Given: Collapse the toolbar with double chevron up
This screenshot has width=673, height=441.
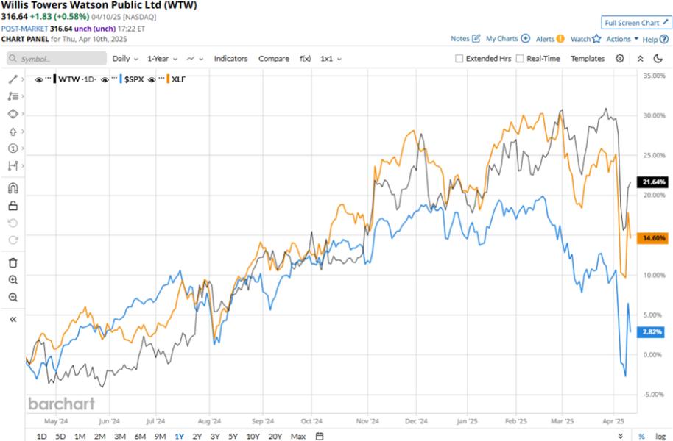Looking at the screenshot, I should [640, 59].
